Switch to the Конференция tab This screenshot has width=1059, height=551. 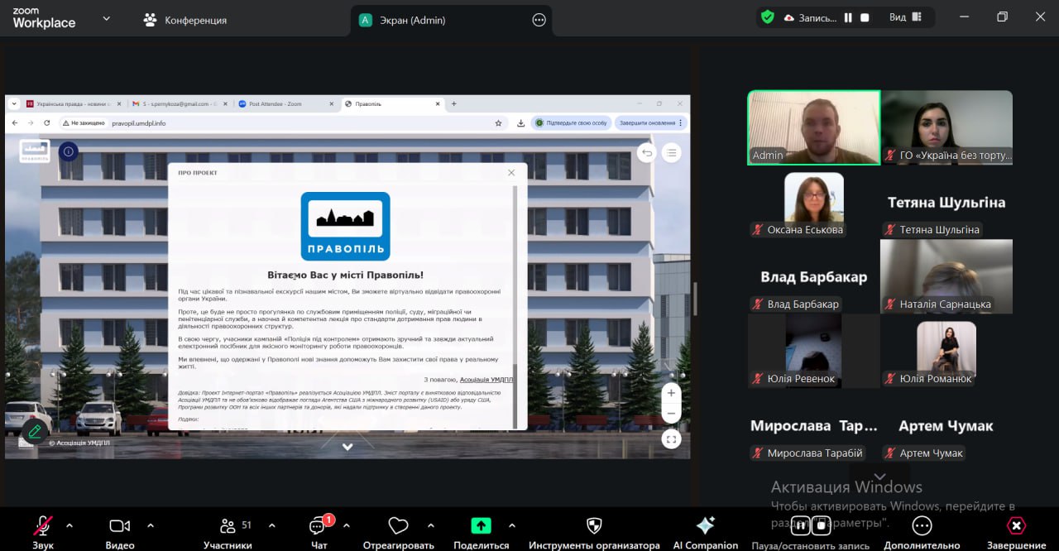tap(185, 20)
